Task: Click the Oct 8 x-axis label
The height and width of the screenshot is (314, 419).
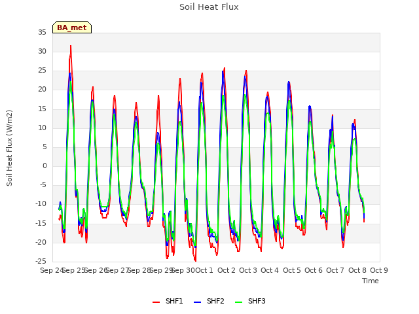Action: pos(357,270)
